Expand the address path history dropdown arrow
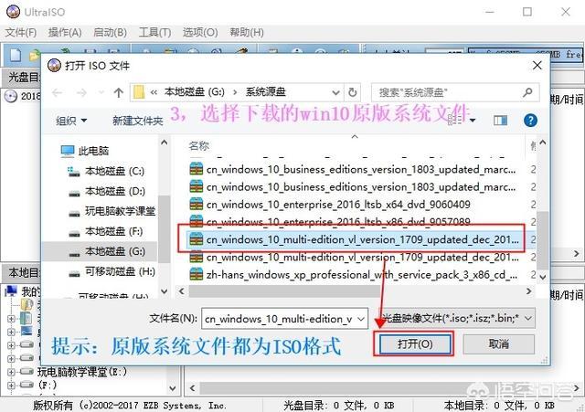The image size is (585, 412). [x=335, y=92]
